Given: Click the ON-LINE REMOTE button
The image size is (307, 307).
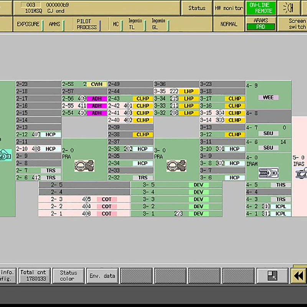Looking at the screenshot, I should [261, 8].
